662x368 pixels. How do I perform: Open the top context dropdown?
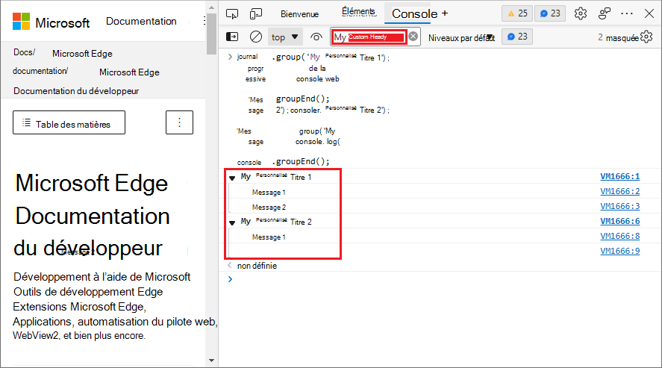point(285,37)
